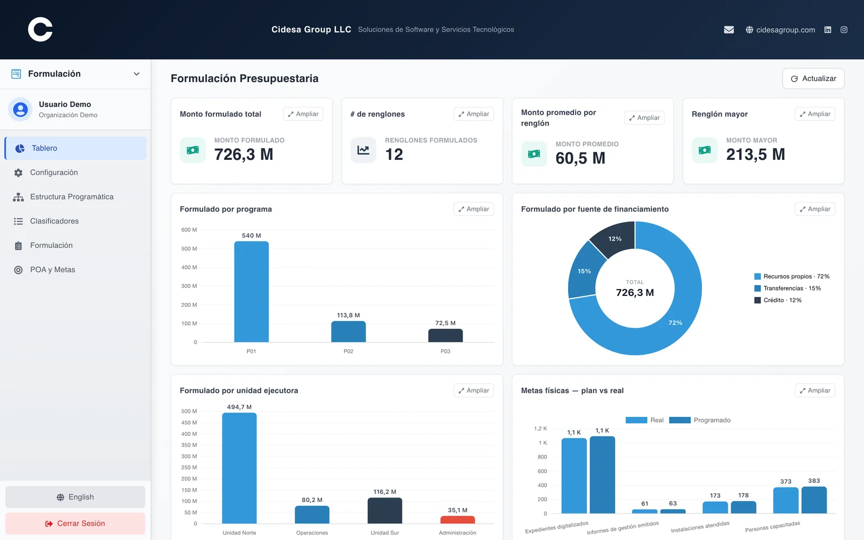Toggle the Crédito legend swatch

tap(758, 300)
